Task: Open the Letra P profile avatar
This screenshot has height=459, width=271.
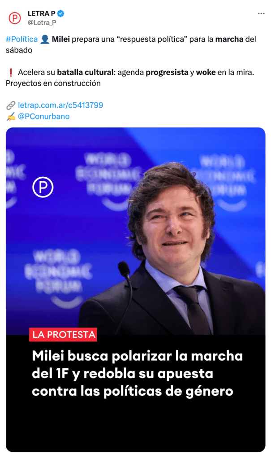Action: click(15, 18)
